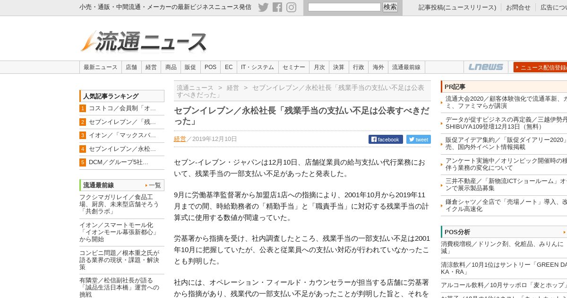The width and height of the screenshot is (567, 298).
Task: Share article via facebook button
Action: point(386,140)
